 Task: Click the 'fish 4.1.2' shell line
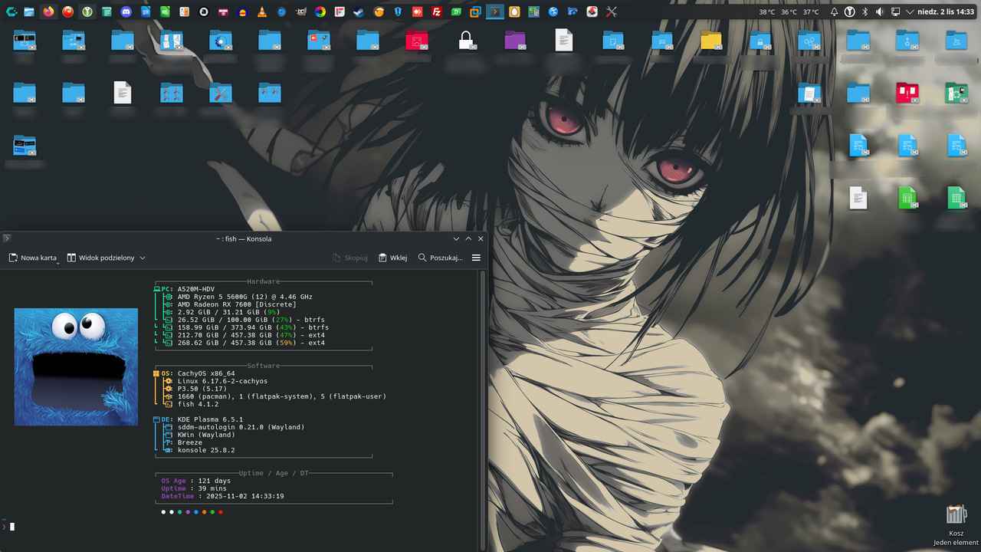click(198, 404)
